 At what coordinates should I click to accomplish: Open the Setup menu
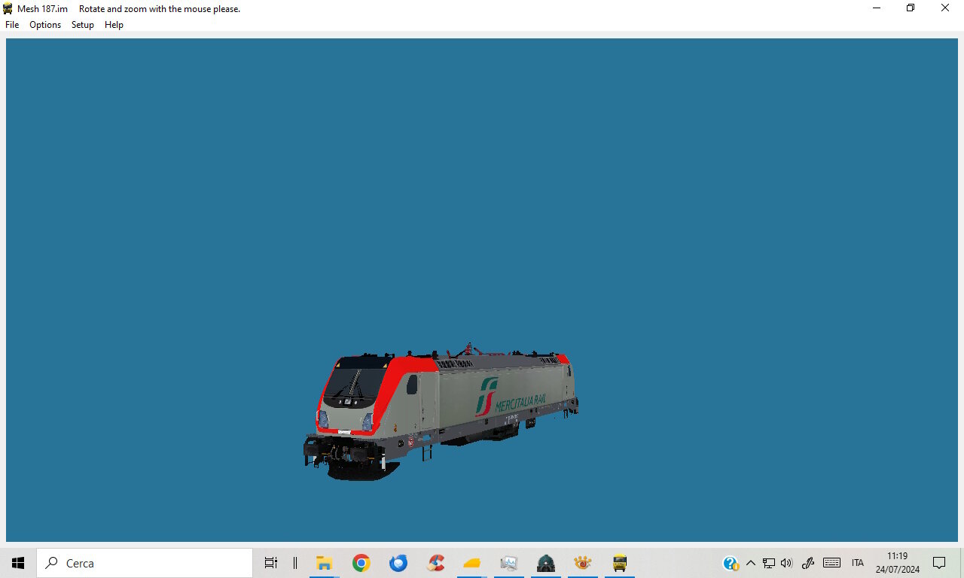click(x=83, y=25)
